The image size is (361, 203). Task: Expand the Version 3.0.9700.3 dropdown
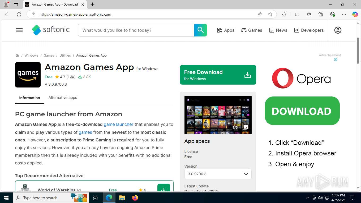pyautogui.click(x=218, y=174)
